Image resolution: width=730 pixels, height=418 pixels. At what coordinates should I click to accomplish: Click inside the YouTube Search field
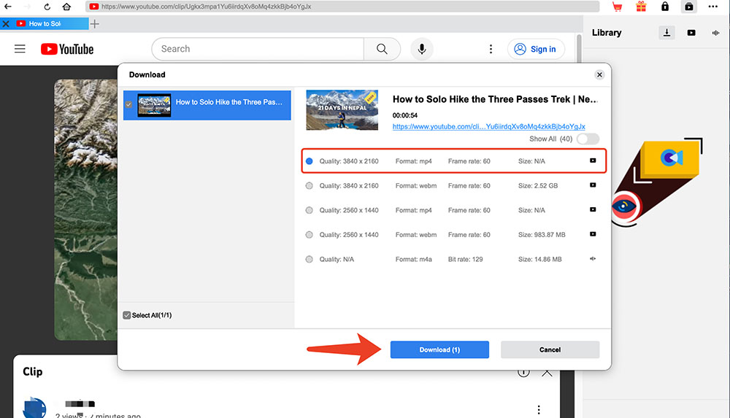[257, 49]
